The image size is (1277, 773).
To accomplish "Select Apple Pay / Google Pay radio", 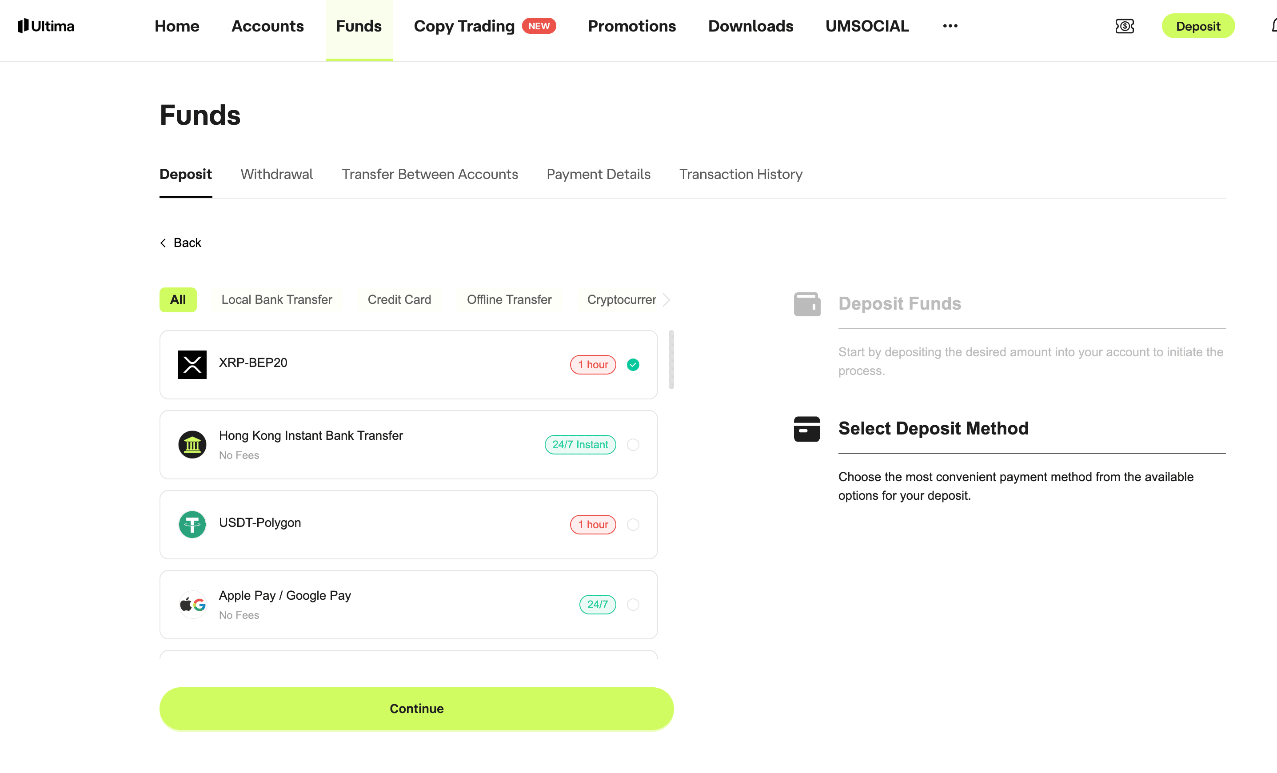I will coord(633,604).
